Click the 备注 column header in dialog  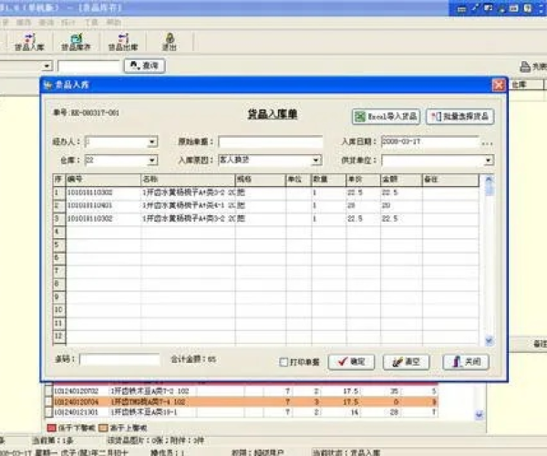point(450,180)
